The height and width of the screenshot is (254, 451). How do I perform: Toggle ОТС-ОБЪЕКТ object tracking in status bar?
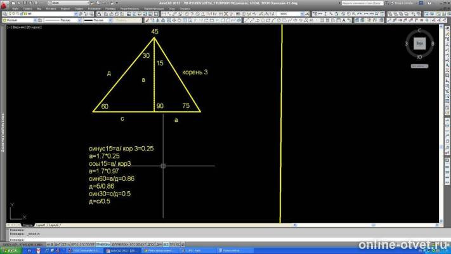coord(138,244)
